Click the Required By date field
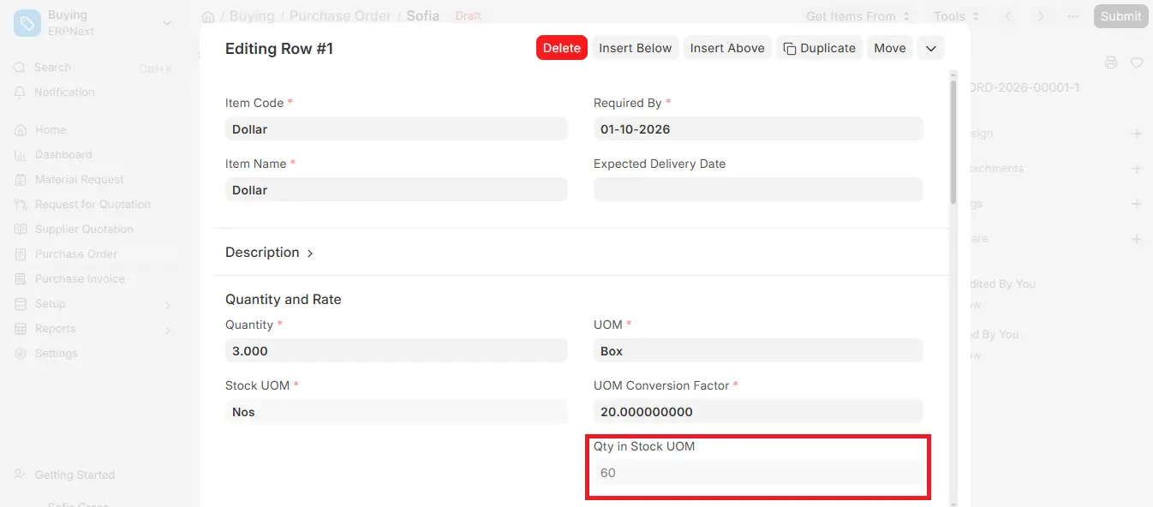This screenshot has width=1153, height=507. coord(758,128)
